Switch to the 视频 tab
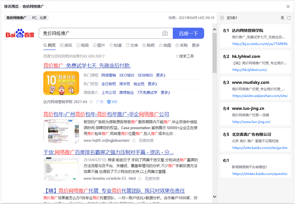Image resolution: width=295 pixels, height=204 pixels. 82,45
